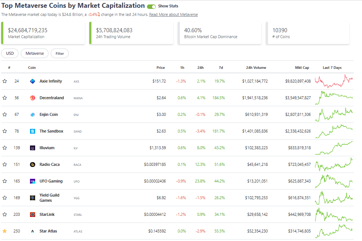362x241 pixels.
Task: Sort table by rank number column
Action: tap(9, 68)
